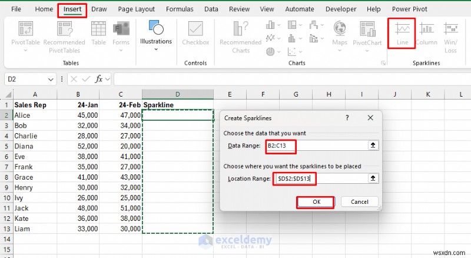Select column D header
Screen dimensions: 471x258
178,94
